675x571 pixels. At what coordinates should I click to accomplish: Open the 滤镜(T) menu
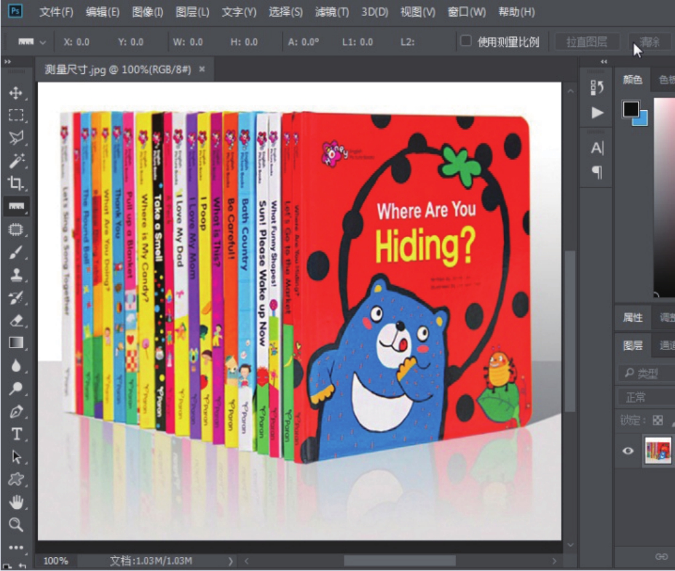click(x=332, y=12)
